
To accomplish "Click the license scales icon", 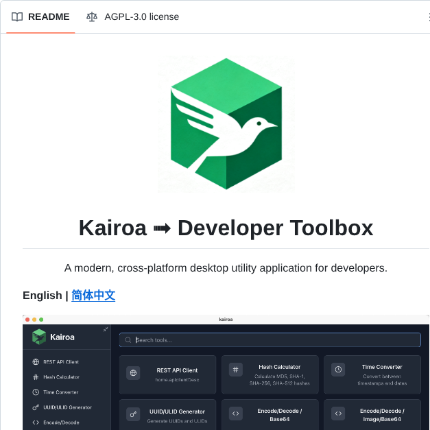I will click(92, 16).
